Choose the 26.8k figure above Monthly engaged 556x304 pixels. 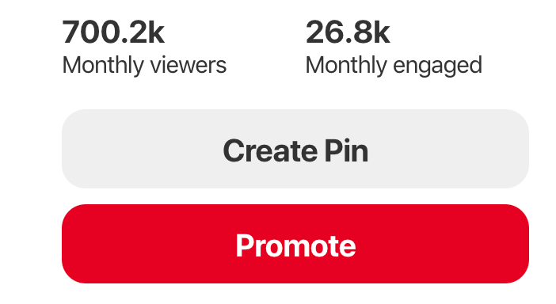coord(348,32)
